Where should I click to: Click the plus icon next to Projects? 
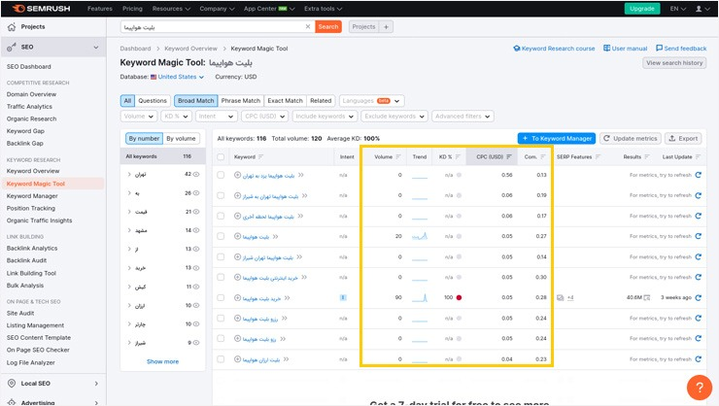click(386, 27)
